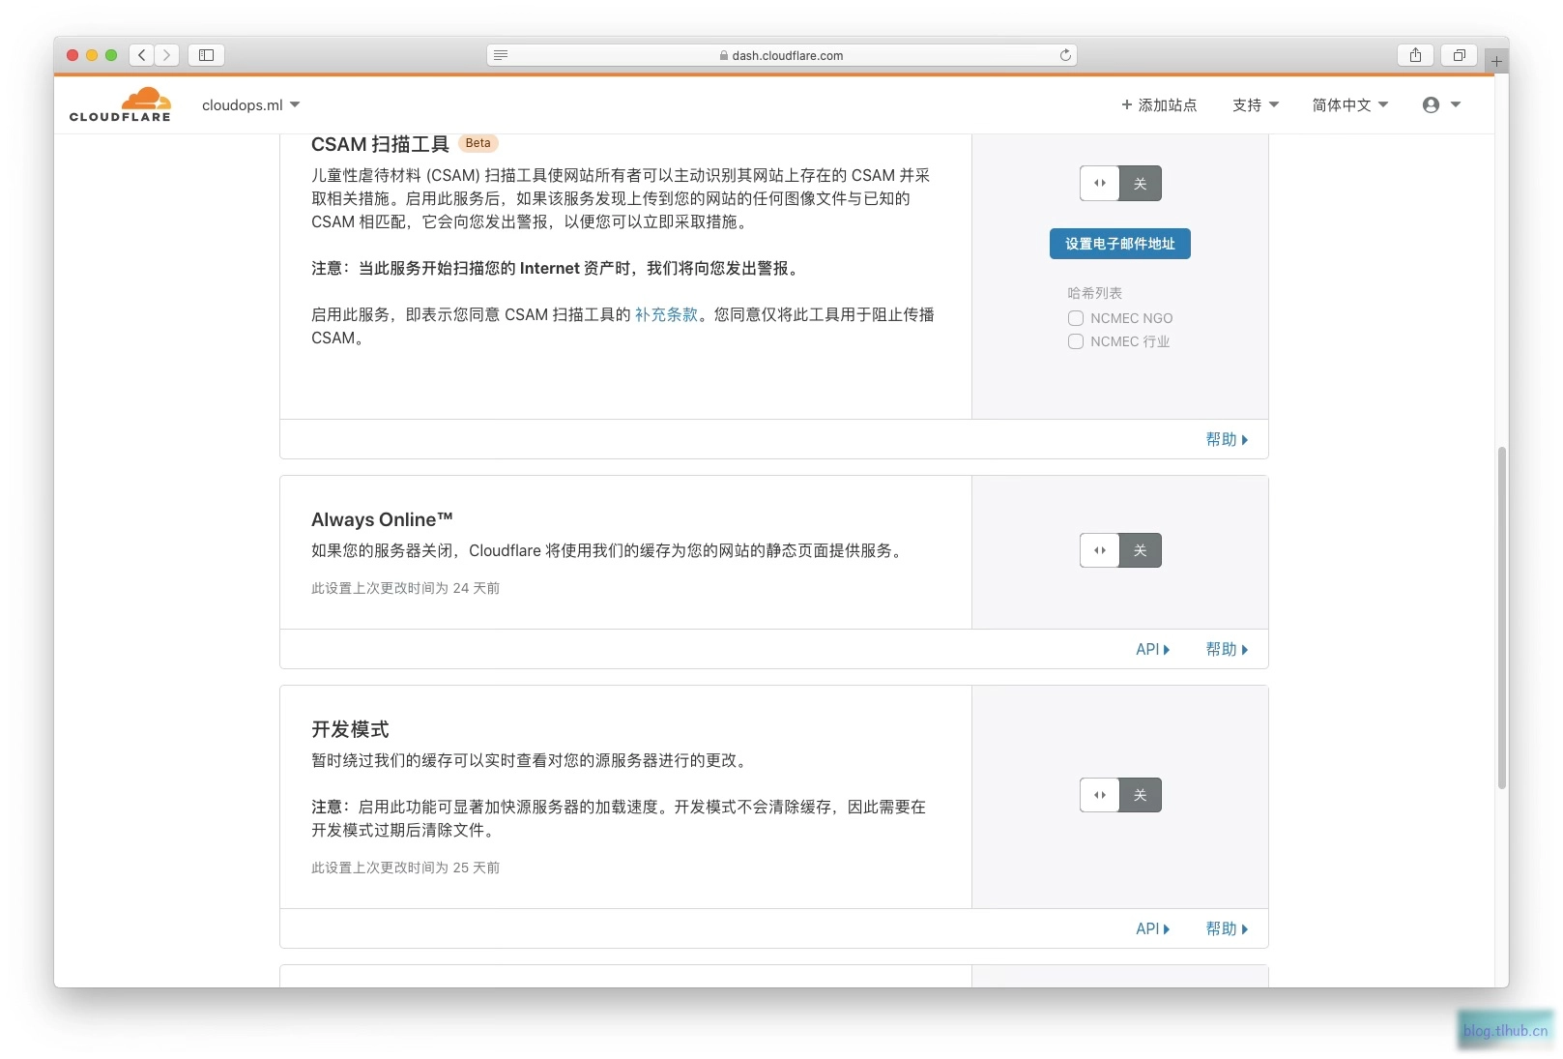1563x1059 pixels.
Task: Open the 简体中文 language dropdown
Action: tap(1350, 104)
